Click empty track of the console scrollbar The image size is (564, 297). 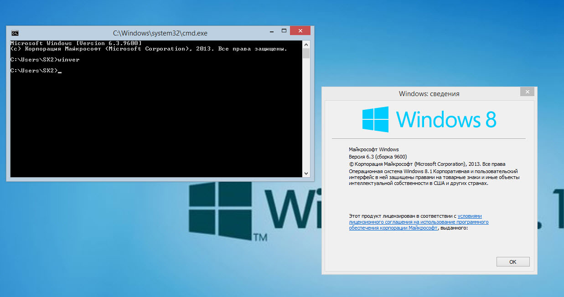[306, 114]
